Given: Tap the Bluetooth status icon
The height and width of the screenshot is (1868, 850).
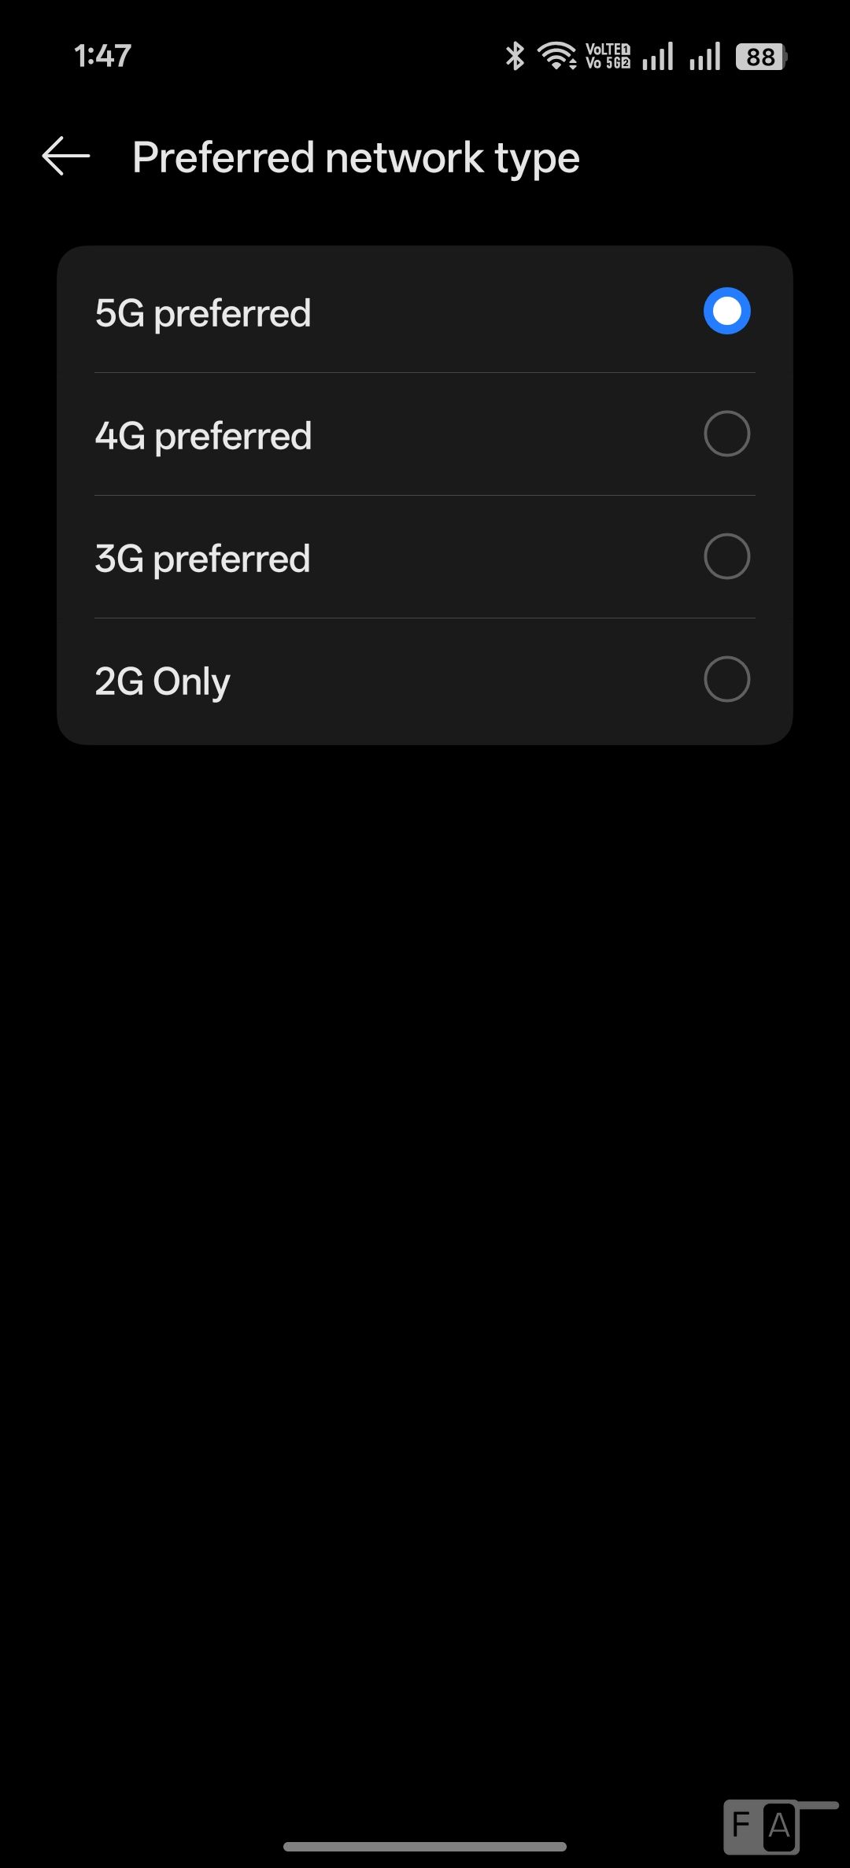Looking at the screenshot, I should click(x=515, y=56).
